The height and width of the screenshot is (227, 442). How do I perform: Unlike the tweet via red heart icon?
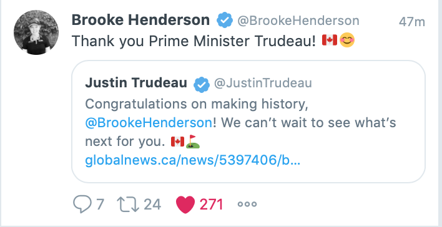(185, 205)
